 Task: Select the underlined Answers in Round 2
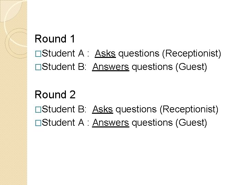pos(111,122)
